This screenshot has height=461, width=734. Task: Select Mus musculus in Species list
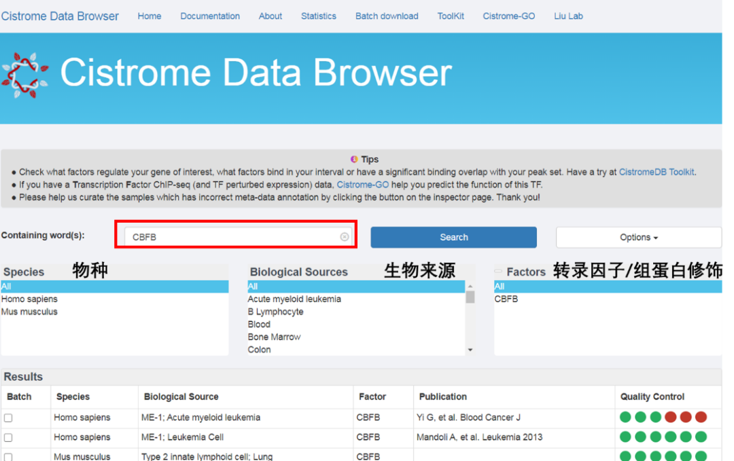tap(115, 312)
